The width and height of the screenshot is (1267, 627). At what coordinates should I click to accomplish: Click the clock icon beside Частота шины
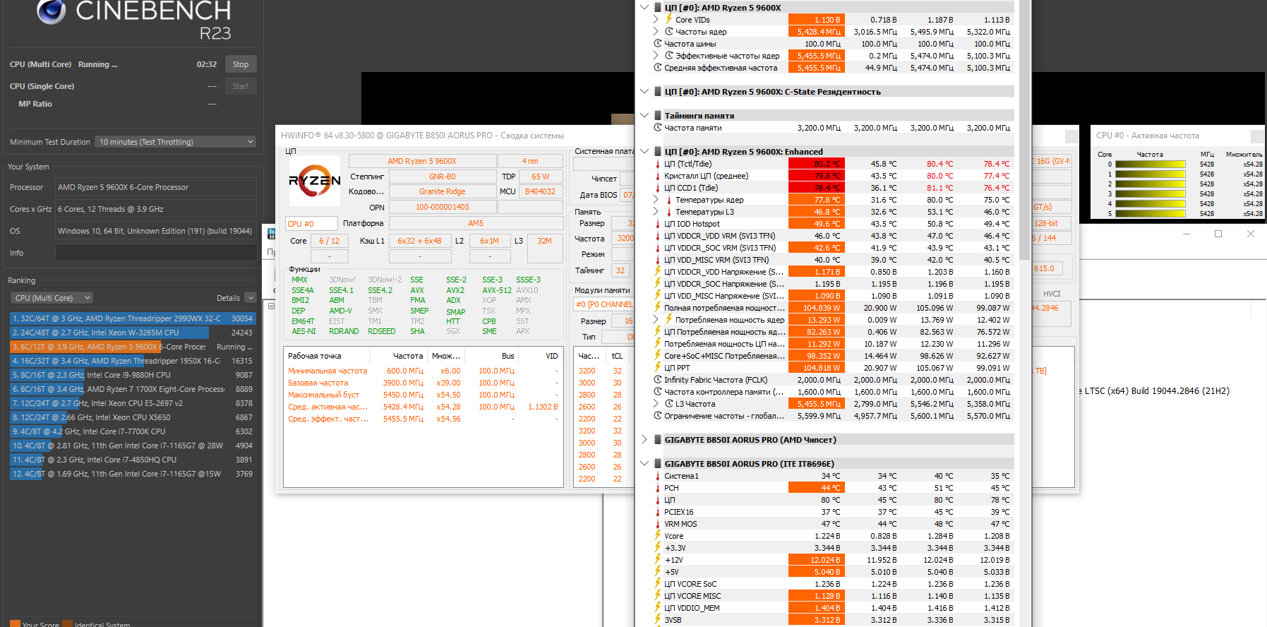point(658,44)
